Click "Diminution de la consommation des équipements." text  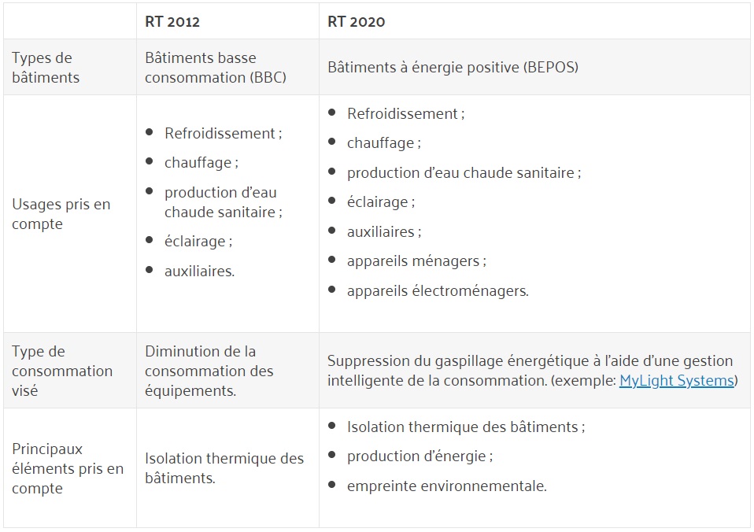coord(209,371)
